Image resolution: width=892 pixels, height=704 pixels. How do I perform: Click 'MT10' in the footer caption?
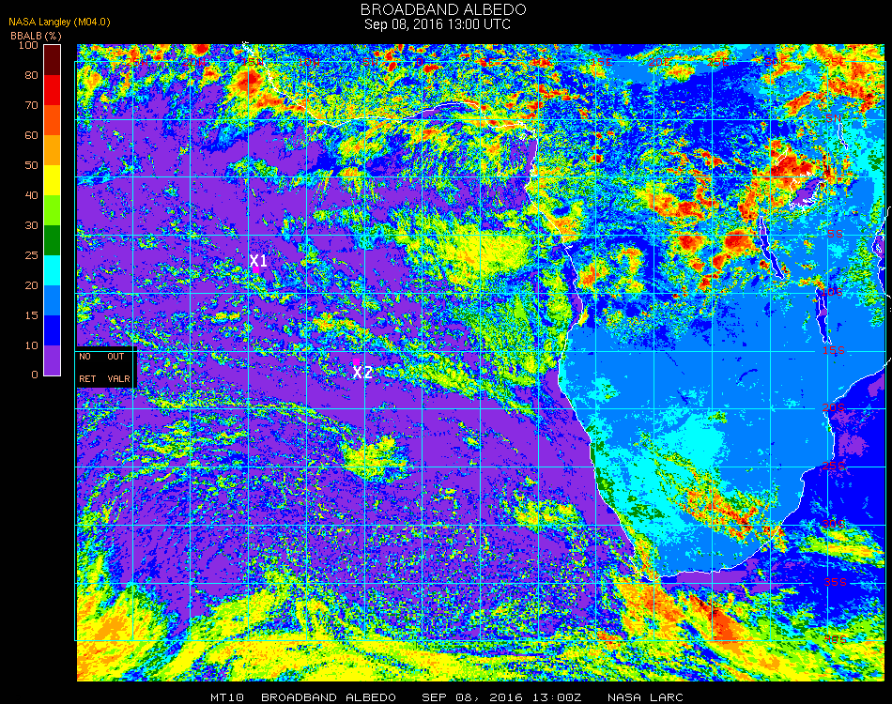(227, 697)
